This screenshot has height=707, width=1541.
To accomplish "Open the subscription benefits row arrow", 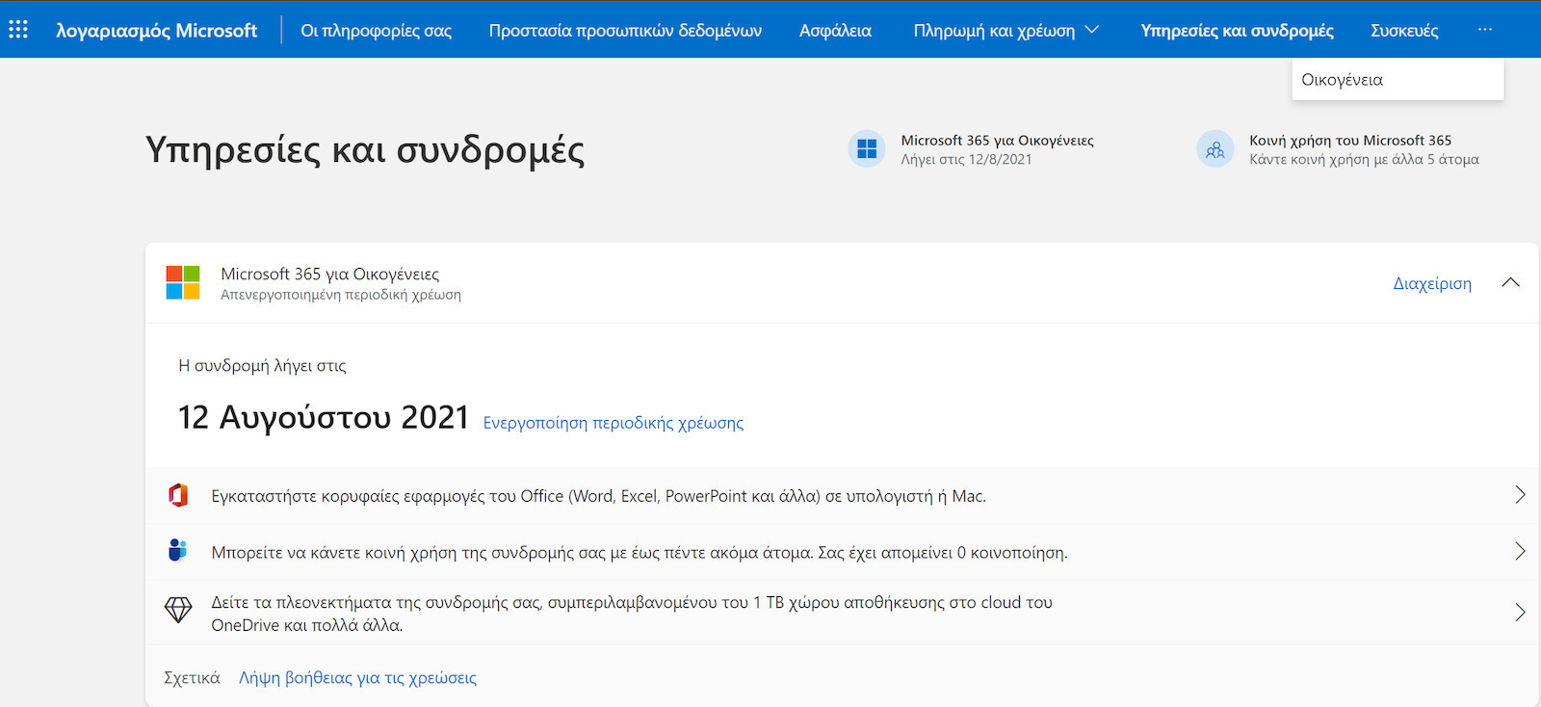I will [1520, 613].
